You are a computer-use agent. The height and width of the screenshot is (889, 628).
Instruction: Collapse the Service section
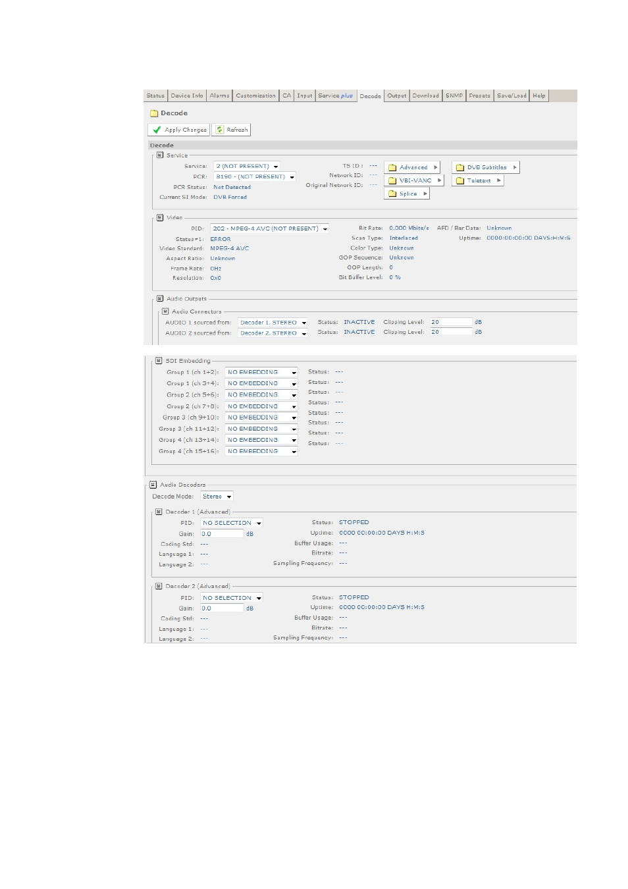coord(160,155)
